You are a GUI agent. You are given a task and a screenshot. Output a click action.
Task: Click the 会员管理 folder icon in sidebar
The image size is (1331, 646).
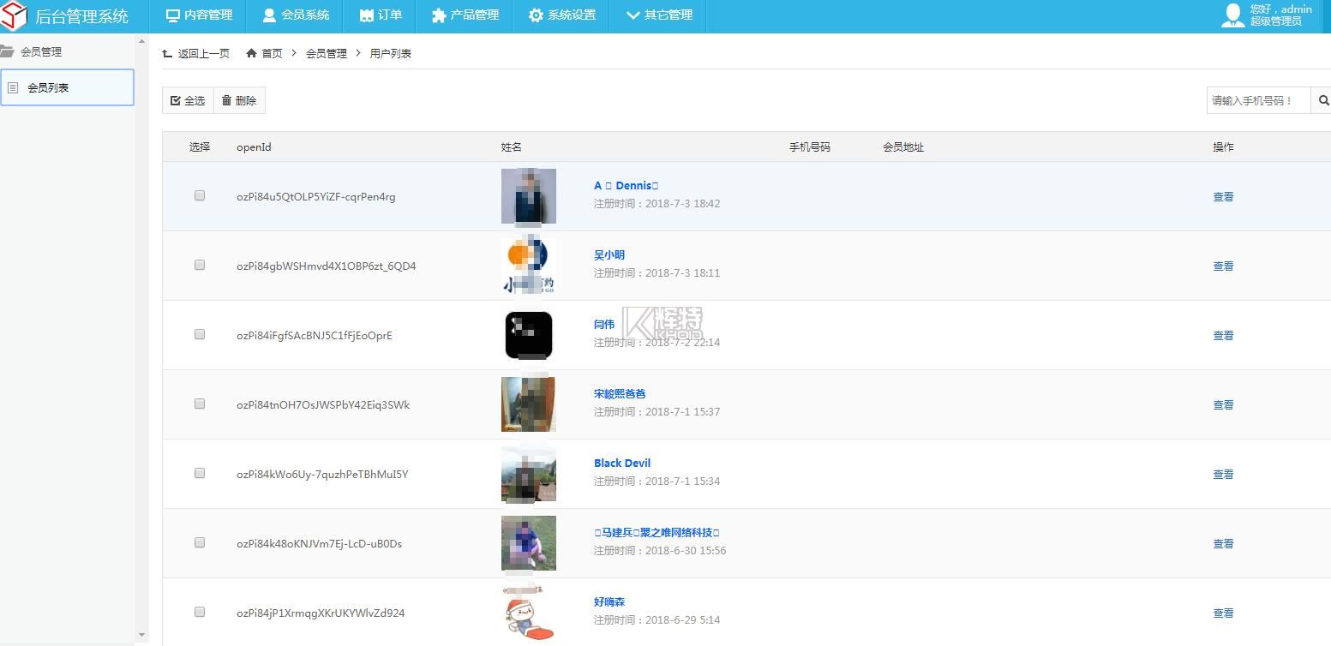click(x=8, y=51)
